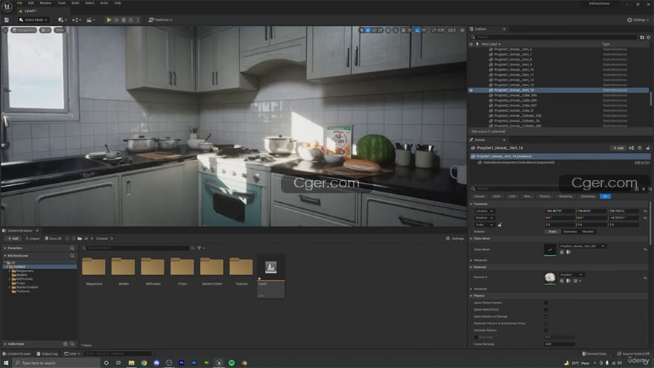This screenshot has height=368, width=654.
Task: Collapse the Physics section
Action: coord(472,296)
